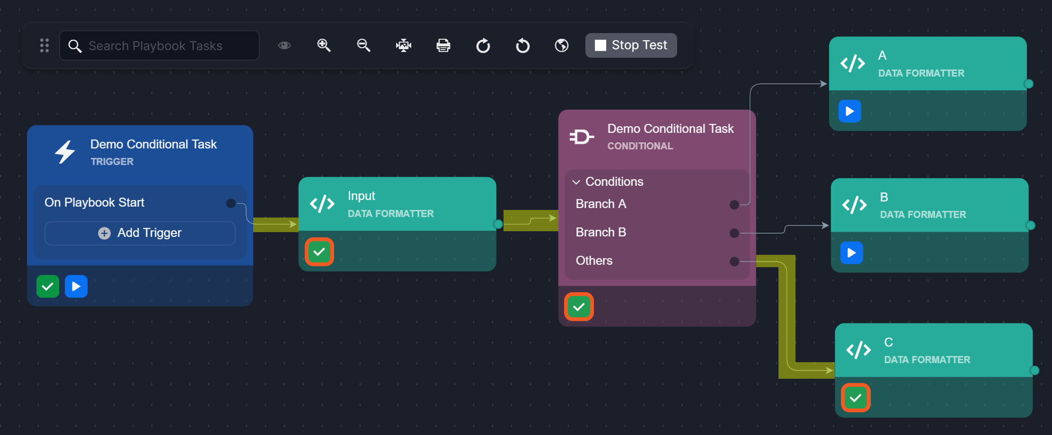Image resolution: width=1052 pixels, height=435 pixels.
Task: Click the print playbook icon
Action: [443, 45]
